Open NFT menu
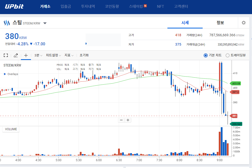The image size is (252, 168). pyautogui.click(x=160, y=7)
